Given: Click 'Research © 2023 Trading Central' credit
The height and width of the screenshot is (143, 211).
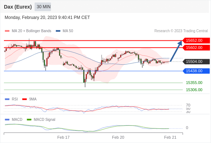Looking at the screenshot, I should tap(181, 31).
